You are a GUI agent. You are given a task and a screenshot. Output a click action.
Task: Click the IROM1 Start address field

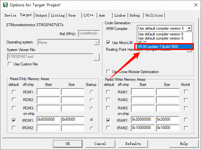48,120
